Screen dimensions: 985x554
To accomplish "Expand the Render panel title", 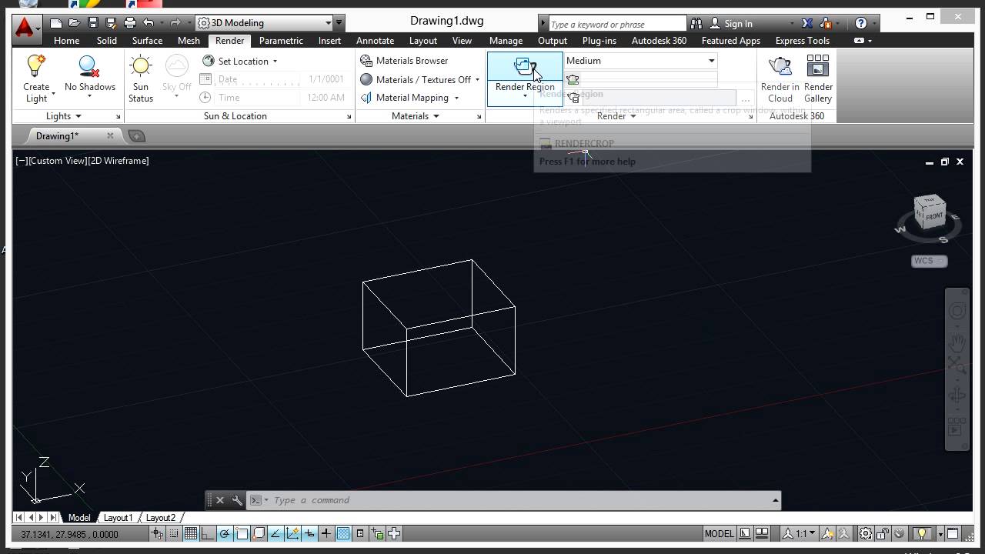I will (617, 116).
